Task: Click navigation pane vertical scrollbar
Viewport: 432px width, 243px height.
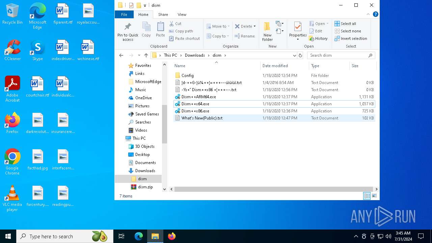Action: tap(165, 124)
